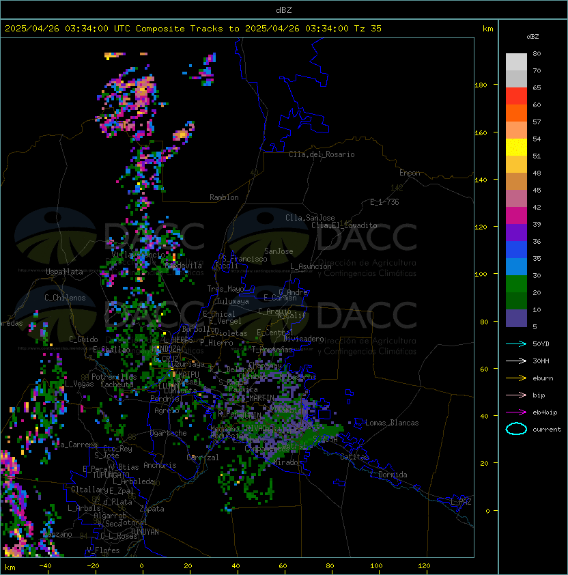
Task: Click the 'Tulumaya' map label
Action: tap(233, 301)
